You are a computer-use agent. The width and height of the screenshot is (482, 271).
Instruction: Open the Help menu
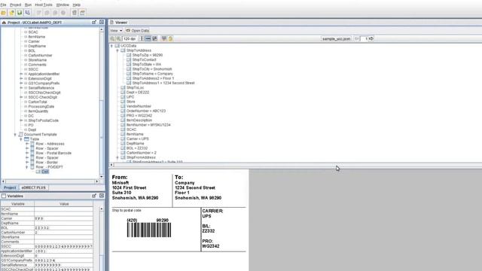77,5
